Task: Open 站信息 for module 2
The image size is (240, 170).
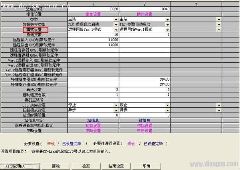Action: click(145, 120)
